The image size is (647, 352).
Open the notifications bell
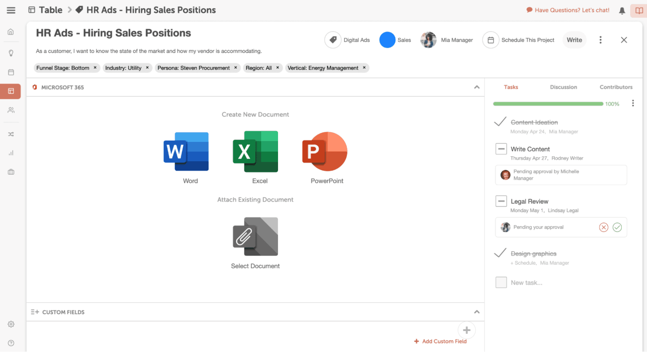click(622, 11)
